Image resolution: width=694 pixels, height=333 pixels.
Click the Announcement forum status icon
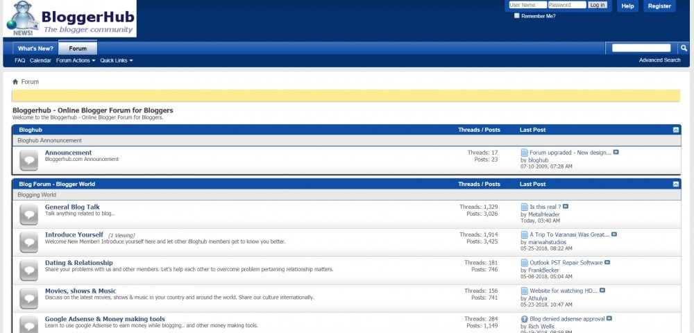pyautogui.click(x=28, y=160)
